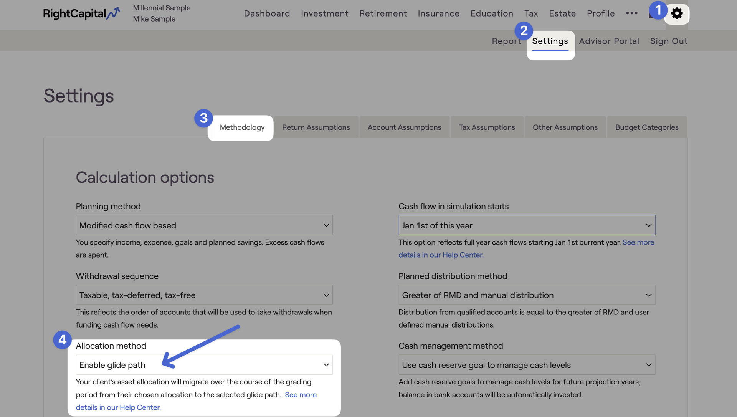This screenshot has width=737, height=417.
Task: Open the three-dot more menu
Action: click(631, 13)
